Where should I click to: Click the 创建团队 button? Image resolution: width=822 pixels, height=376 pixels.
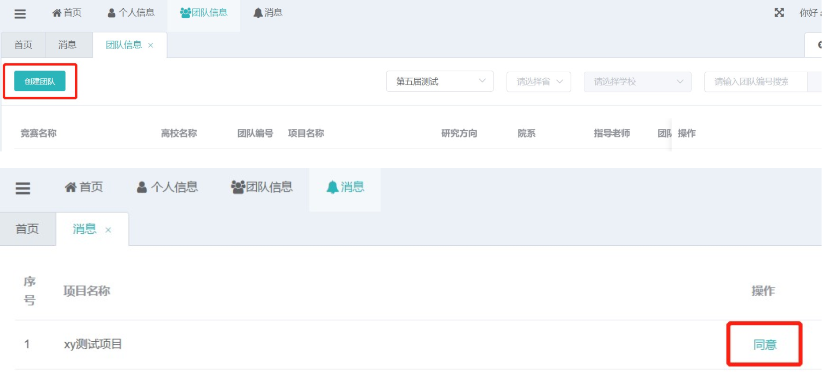[40, 81]
